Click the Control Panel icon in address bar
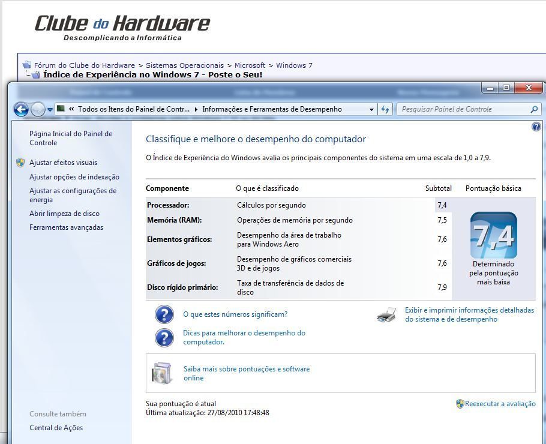 [61, 109]
